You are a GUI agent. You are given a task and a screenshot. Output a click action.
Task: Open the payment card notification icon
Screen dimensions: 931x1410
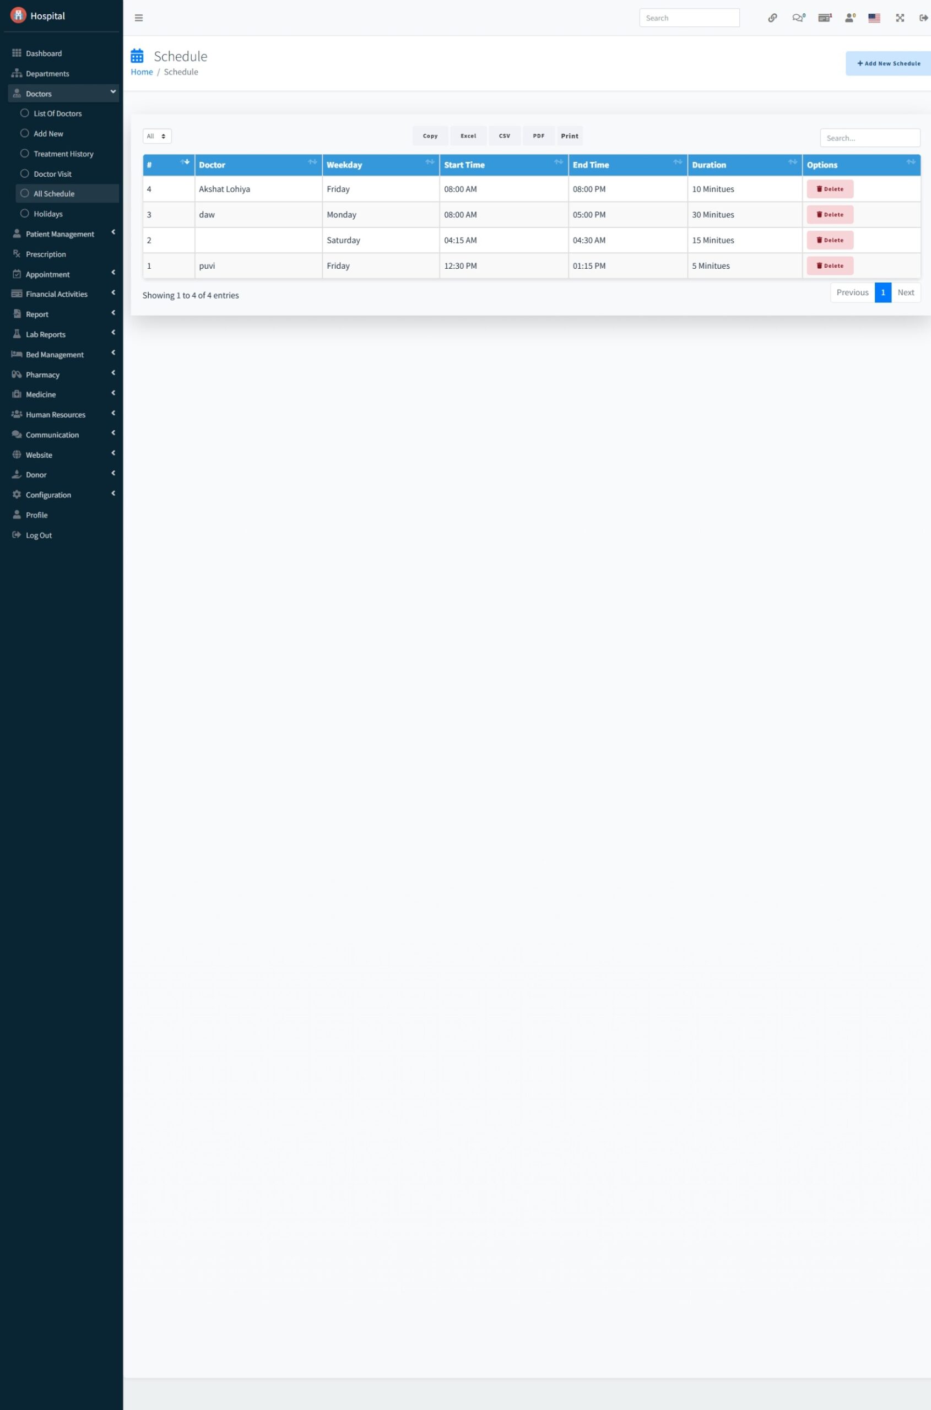pyautogui.click(x=825, y=18)
